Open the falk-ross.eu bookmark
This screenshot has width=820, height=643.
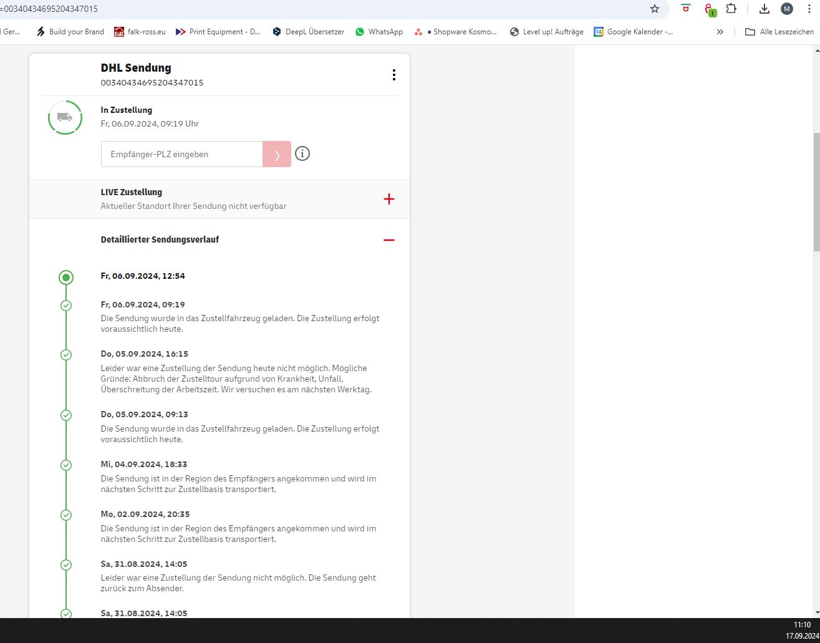[x=140, y=32]
